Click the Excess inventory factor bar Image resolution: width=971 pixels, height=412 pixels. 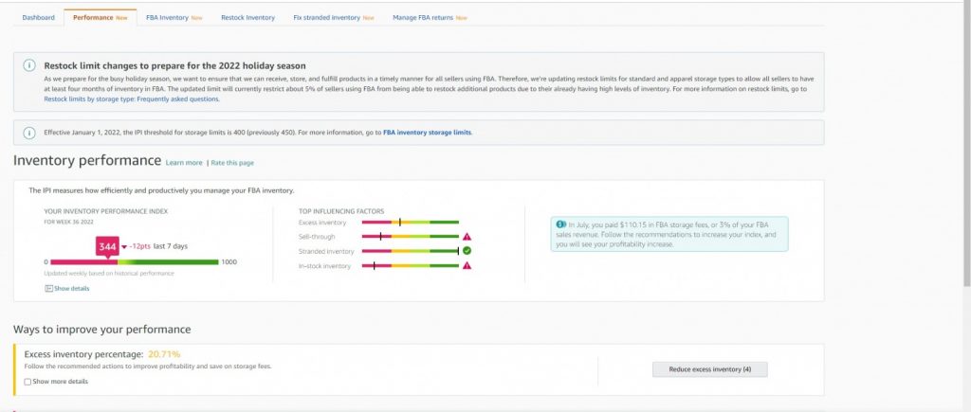(410, 222)
